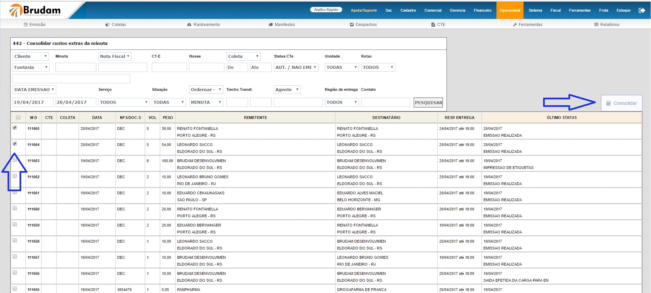Expand the Unidade TODAS dropdown
Viewport: 651px width, 293px height.
coord(341,68)
